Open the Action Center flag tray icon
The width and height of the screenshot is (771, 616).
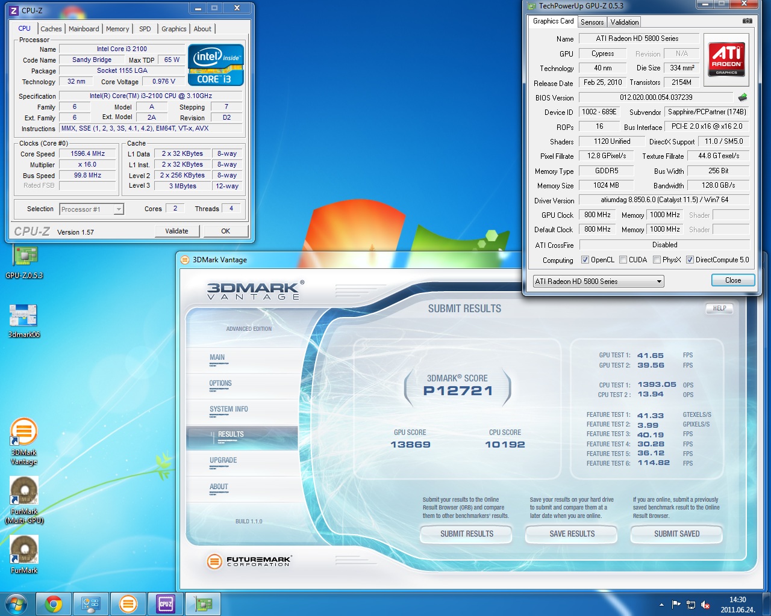click(676, 605)
